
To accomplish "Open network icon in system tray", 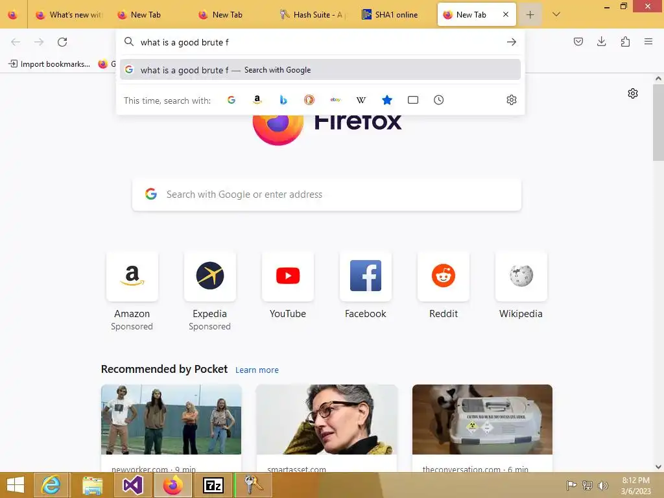I will [x=587, y=485].
